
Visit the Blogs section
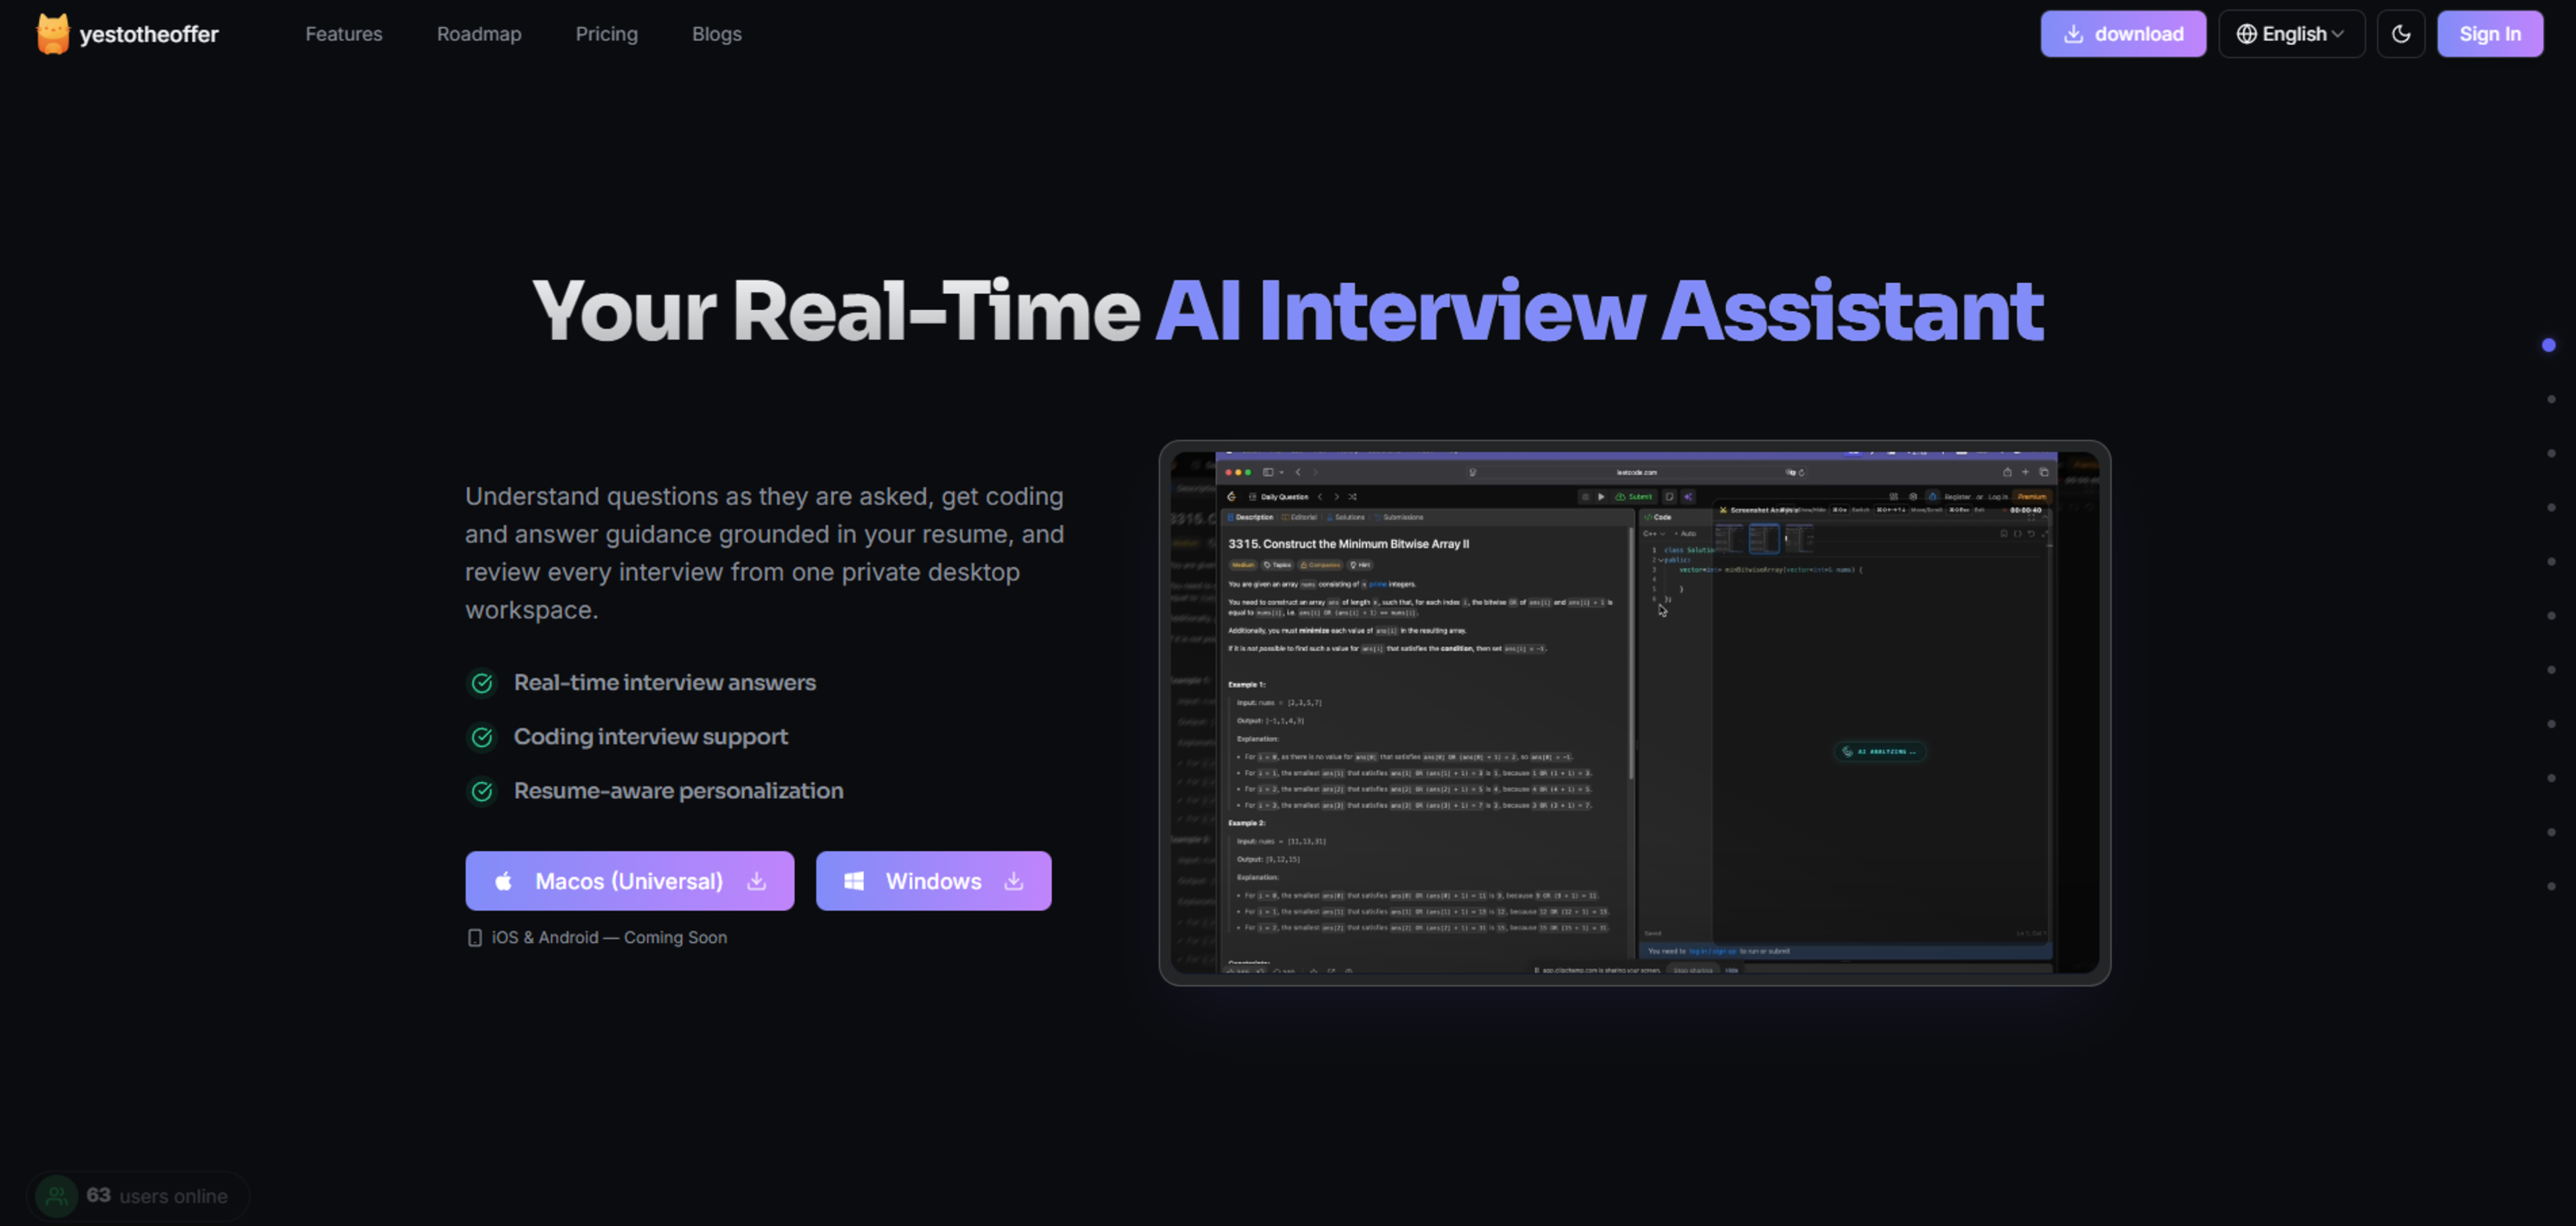[716, 34]
